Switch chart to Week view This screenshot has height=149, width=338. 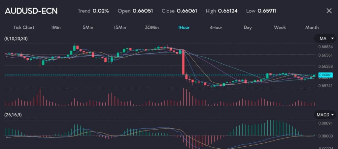click(x=280, y=27)
